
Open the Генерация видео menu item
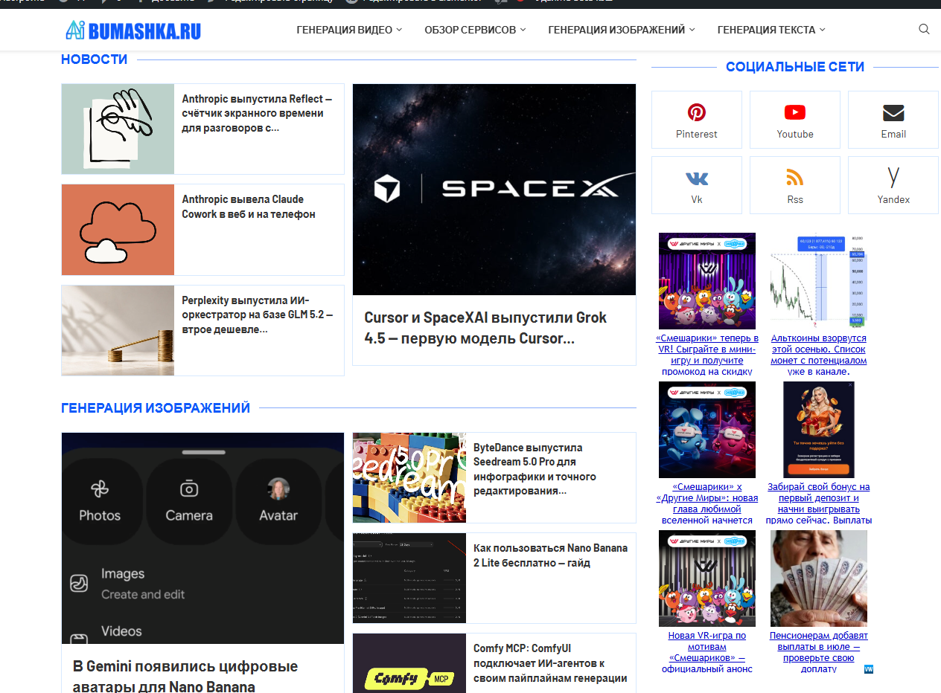click(x=344, y=30)
